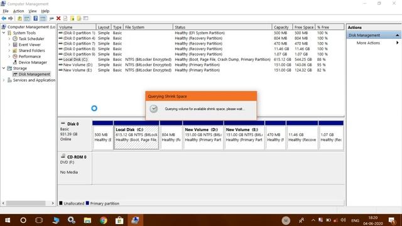Select New Volume (E:) partition block
The image size is (402, 226).
click(244, 135)
